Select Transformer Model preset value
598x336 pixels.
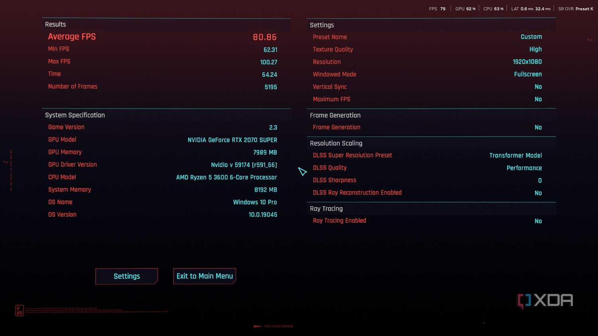pos(515,155)
